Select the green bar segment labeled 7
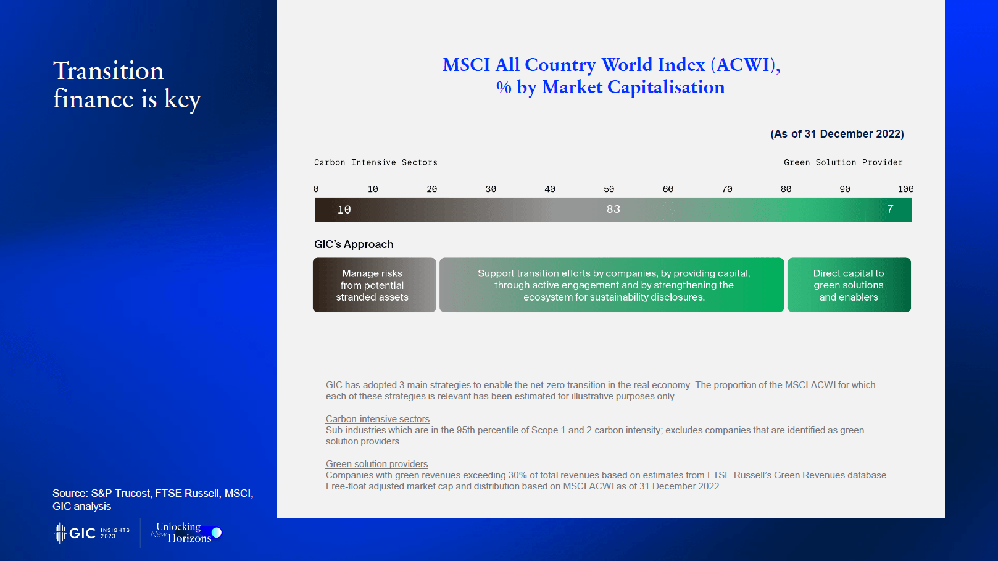998x561 pixels. (x=889, y=210)
